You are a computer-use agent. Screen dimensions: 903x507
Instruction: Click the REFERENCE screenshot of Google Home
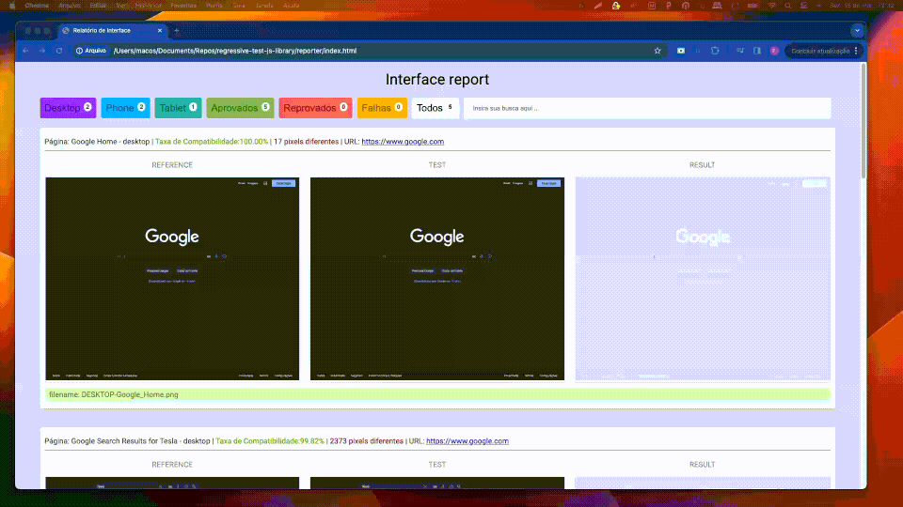click(172, 279)
